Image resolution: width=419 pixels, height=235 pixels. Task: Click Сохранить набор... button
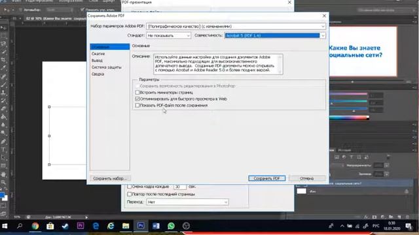point(111,178)
